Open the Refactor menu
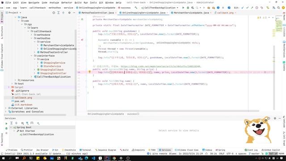Image resolution: width=286 pixels, height=161 pixels. [67, 3]
